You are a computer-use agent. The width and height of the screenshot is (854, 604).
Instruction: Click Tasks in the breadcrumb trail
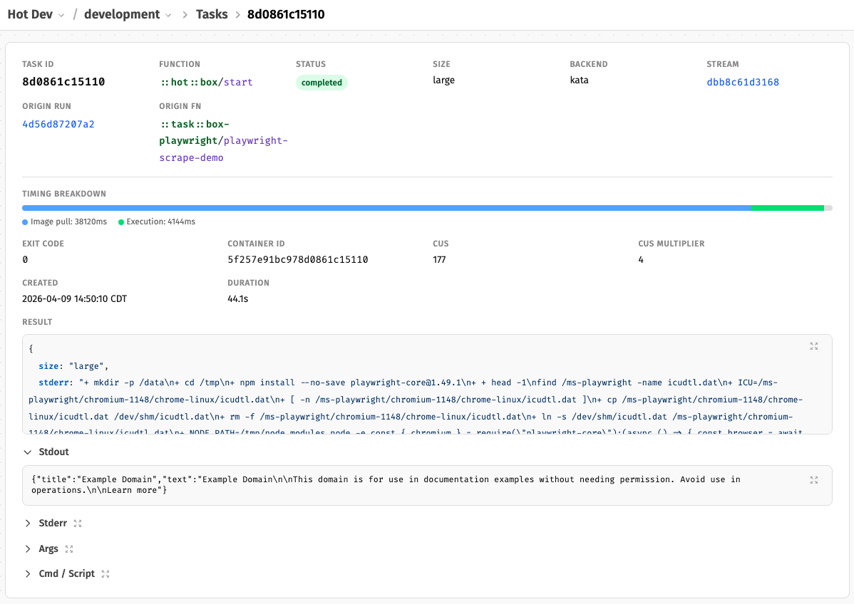pyautogui.click(x=212, y=14)
